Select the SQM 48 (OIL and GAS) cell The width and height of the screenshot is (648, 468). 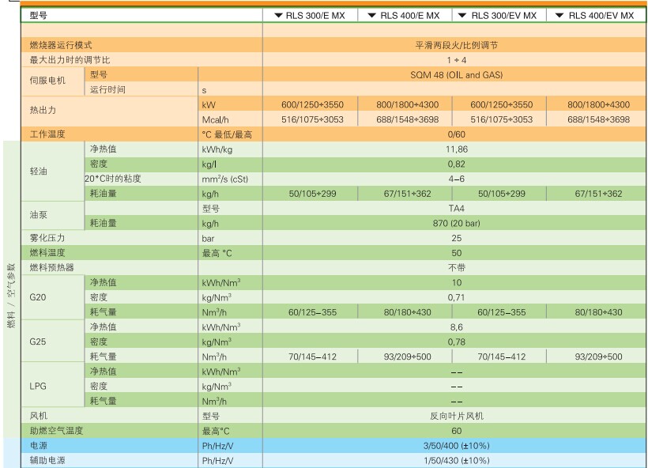click(456, 75)
